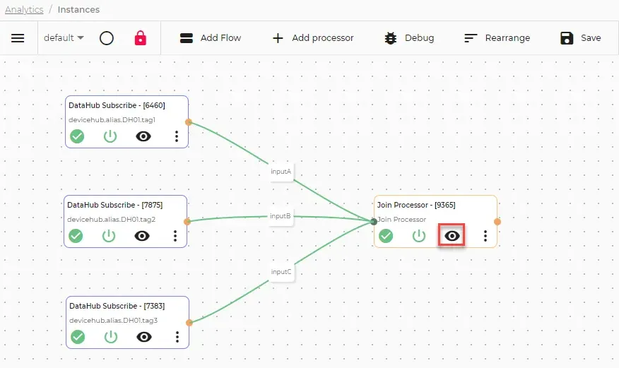View live data of Join Processor 9365
The width and height of the screenshot is (619, 368).
(452, 236)
